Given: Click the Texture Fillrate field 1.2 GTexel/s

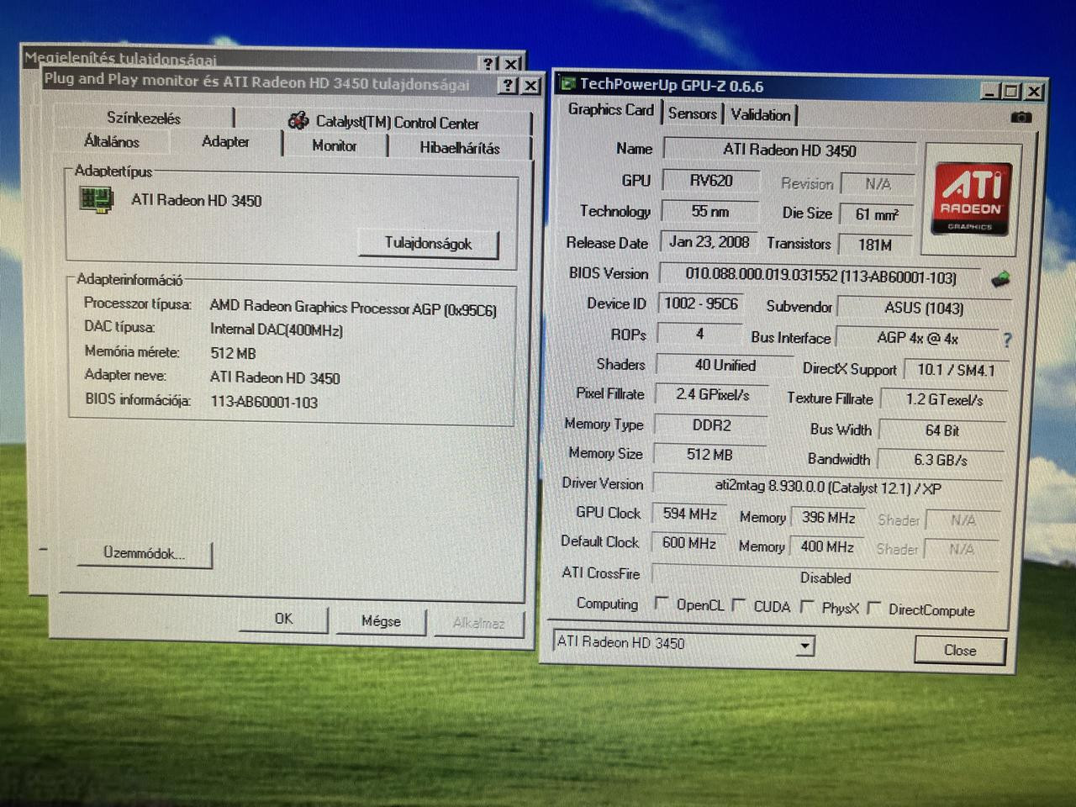Looking at the screenshot, I should tap(943, 399).
